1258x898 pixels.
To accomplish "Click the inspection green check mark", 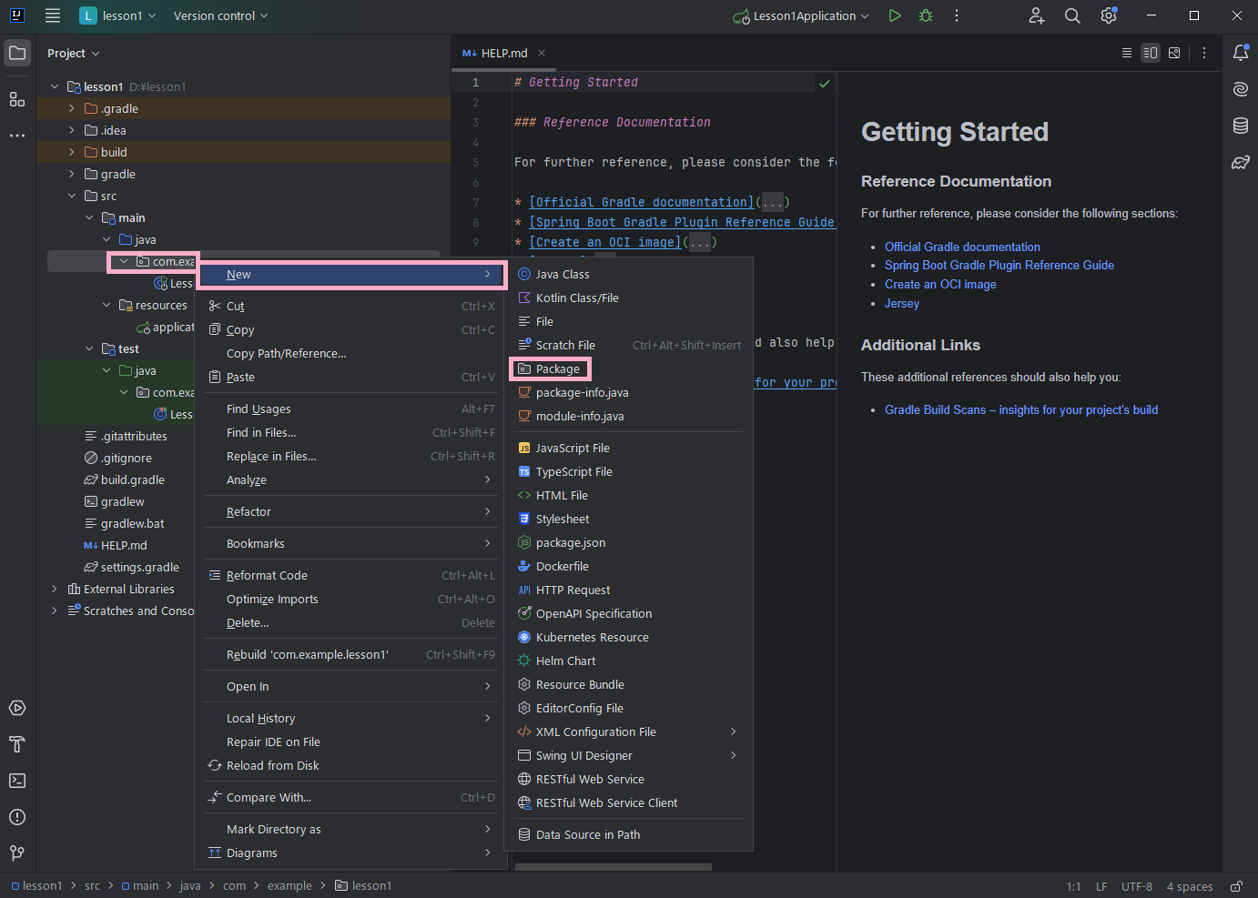I will point(824,84).
